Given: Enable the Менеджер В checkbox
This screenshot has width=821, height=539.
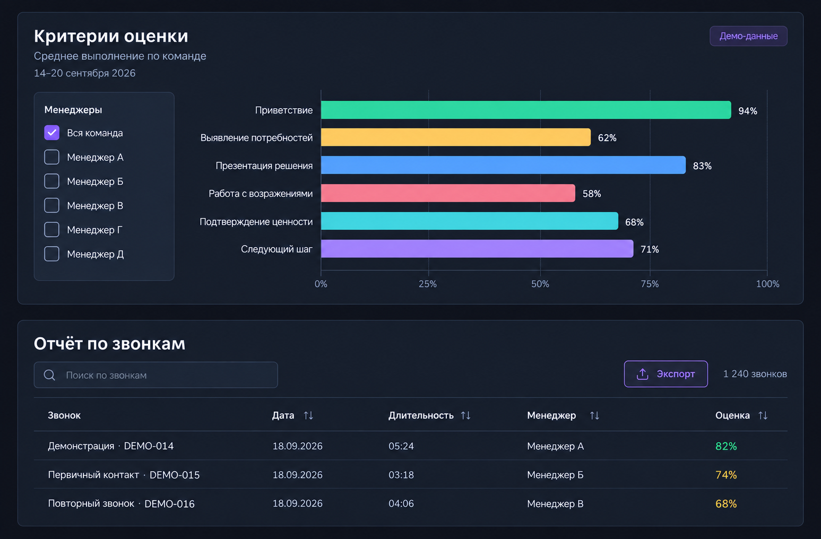Looking at the screenshot, I should click(51, 205).
